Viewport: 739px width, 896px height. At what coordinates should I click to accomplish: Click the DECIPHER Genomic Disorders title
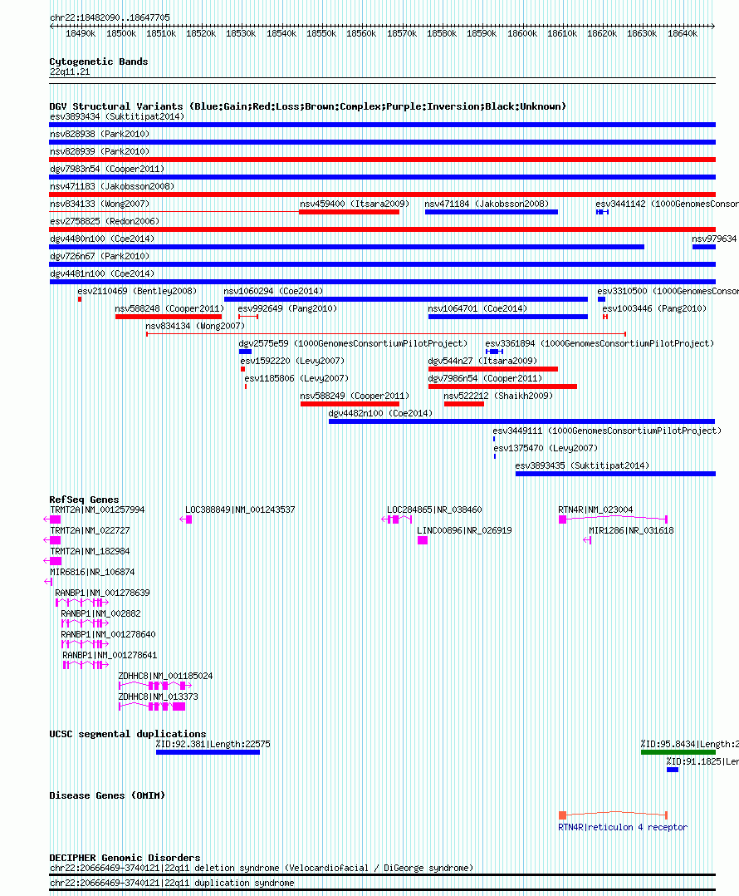click(x=125, y=858)
